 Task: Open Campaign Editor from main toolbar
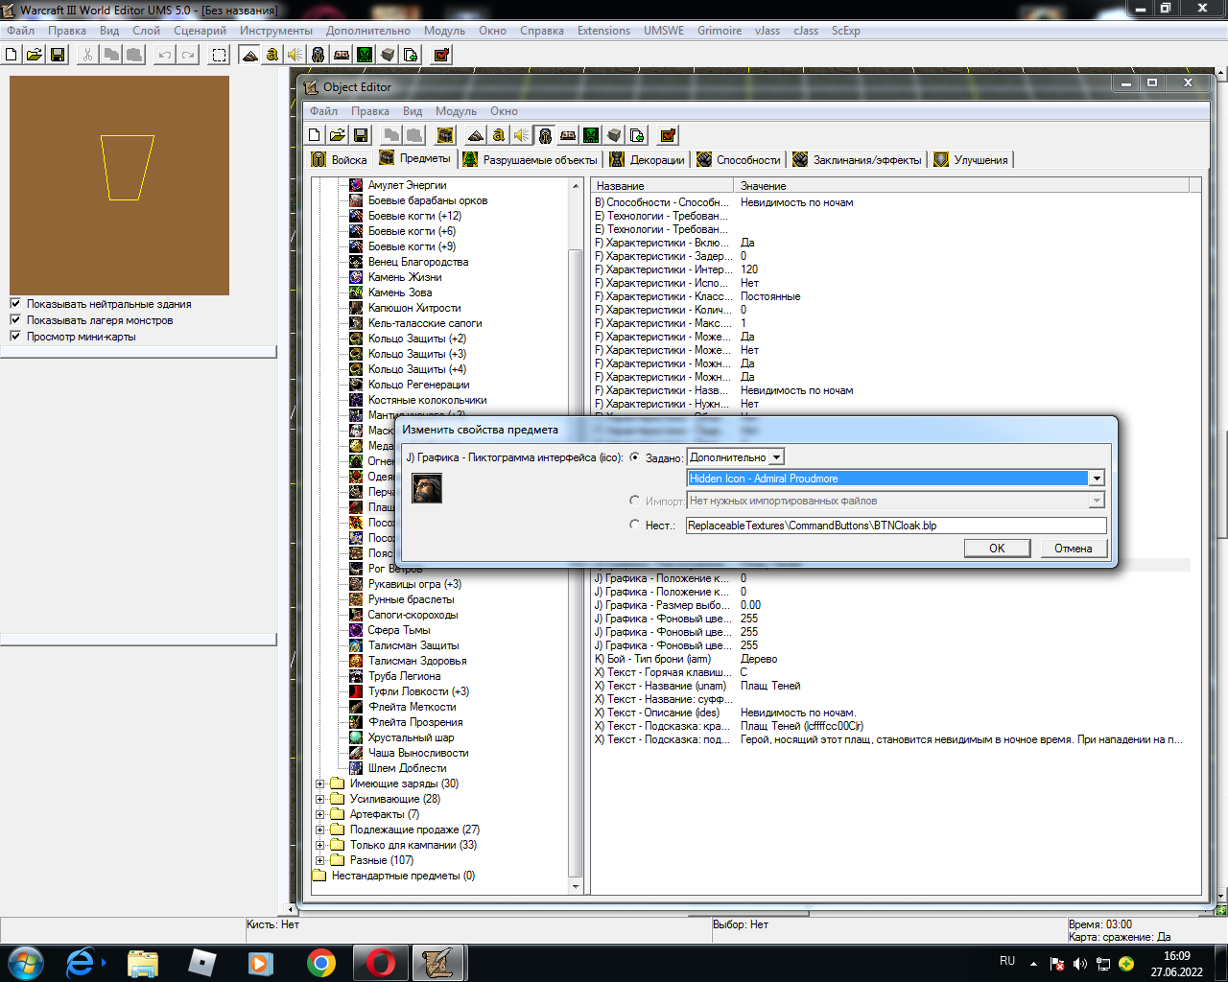342,55
